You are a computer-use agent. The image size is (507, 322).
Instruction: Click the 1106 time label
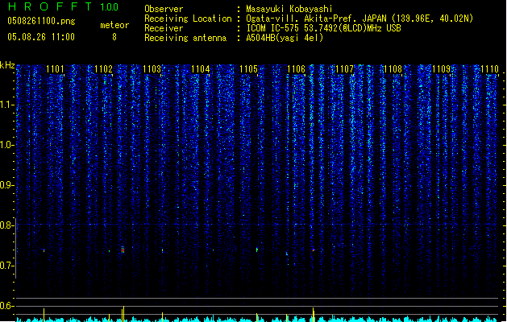[296, 69]
